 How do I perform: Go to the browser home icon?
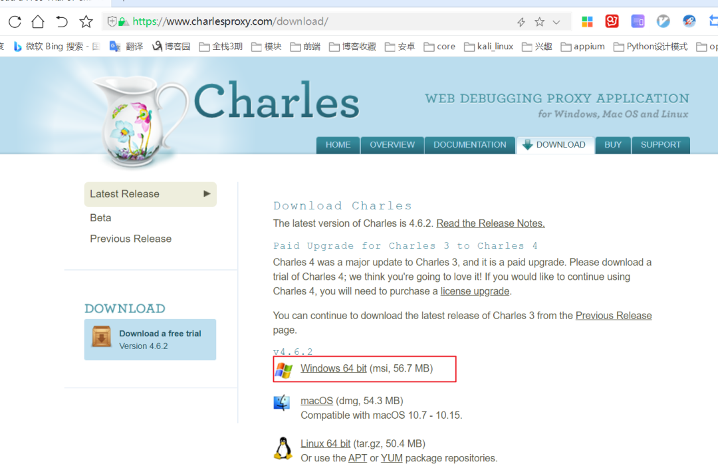[x=38, y=21]
